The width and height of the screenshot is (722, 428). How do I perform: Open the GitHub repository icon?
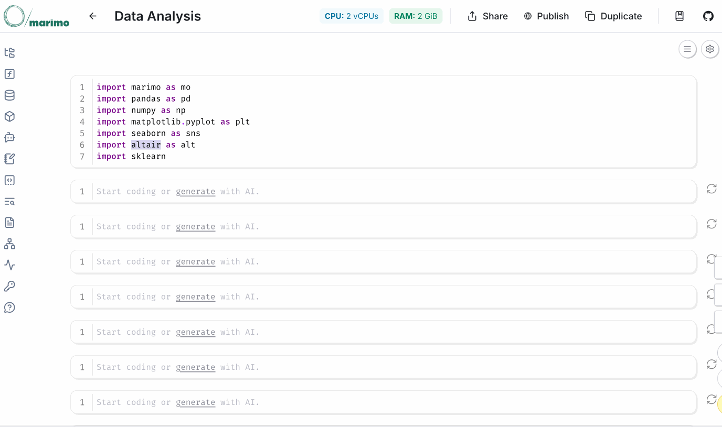(708, 16)
